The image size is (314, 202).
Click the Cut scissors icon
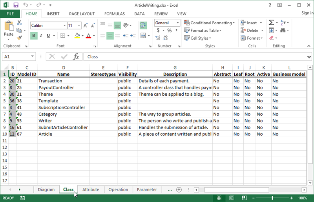tap(19, 23)
